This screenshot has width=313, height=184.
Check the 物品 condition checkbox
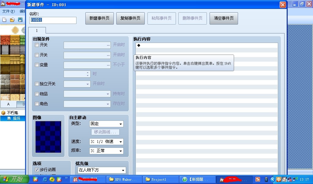pyautogui.click(x=37, y=94)
